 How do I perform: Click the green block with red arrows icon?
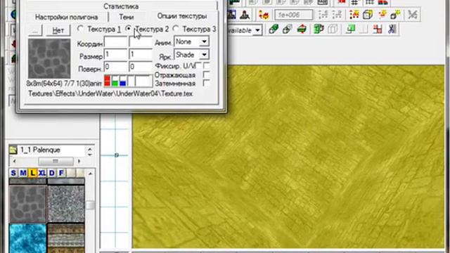point(302,30)
